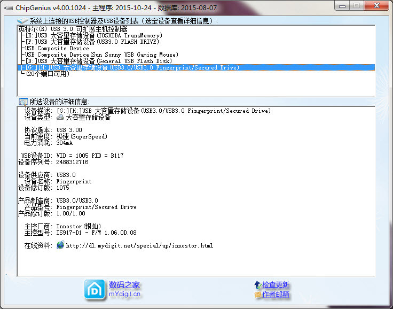The image size is (393, 309).
Task: Select the first USB Composite Device entry
Action: [x=57, y=48]
